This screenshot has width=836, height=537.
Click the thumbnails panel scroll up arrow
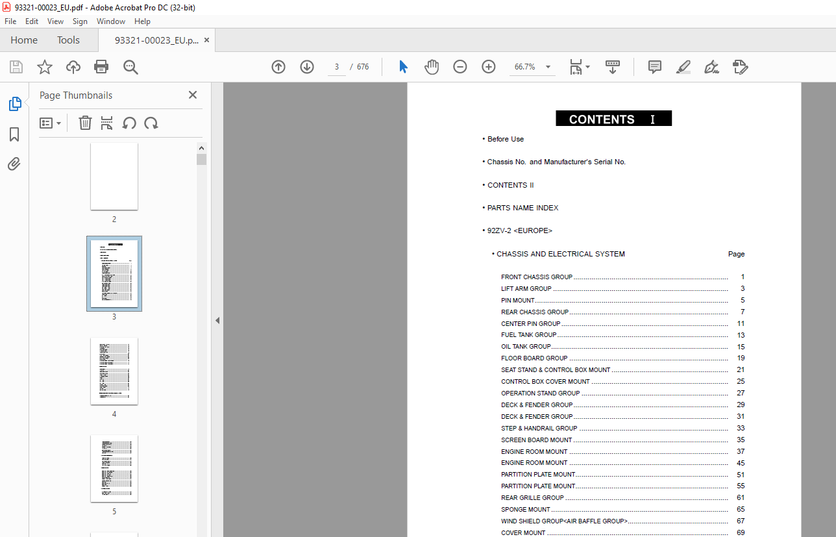201,147
